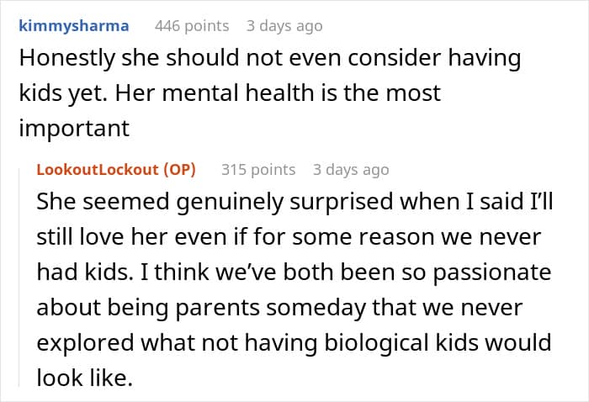Click the line starting 'Honestly she should not'
This screenshot has height=402, width=589.
coord(270,59)
